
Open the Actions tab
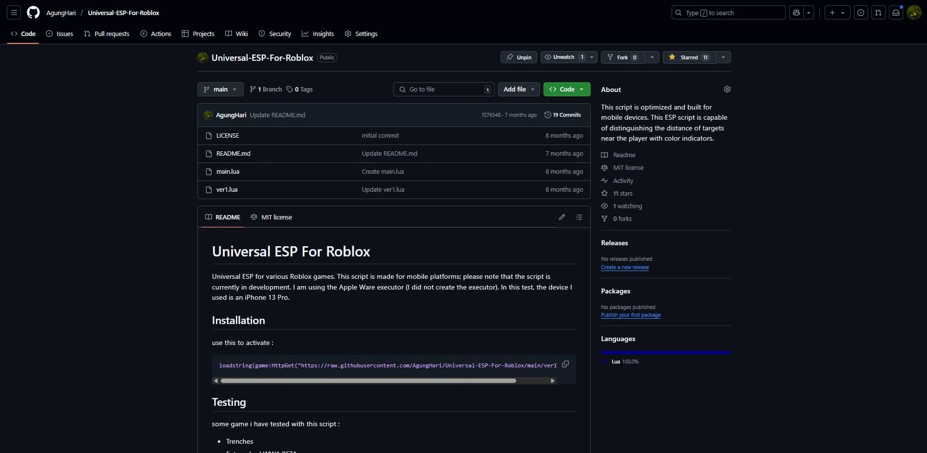tap(156, 34)
